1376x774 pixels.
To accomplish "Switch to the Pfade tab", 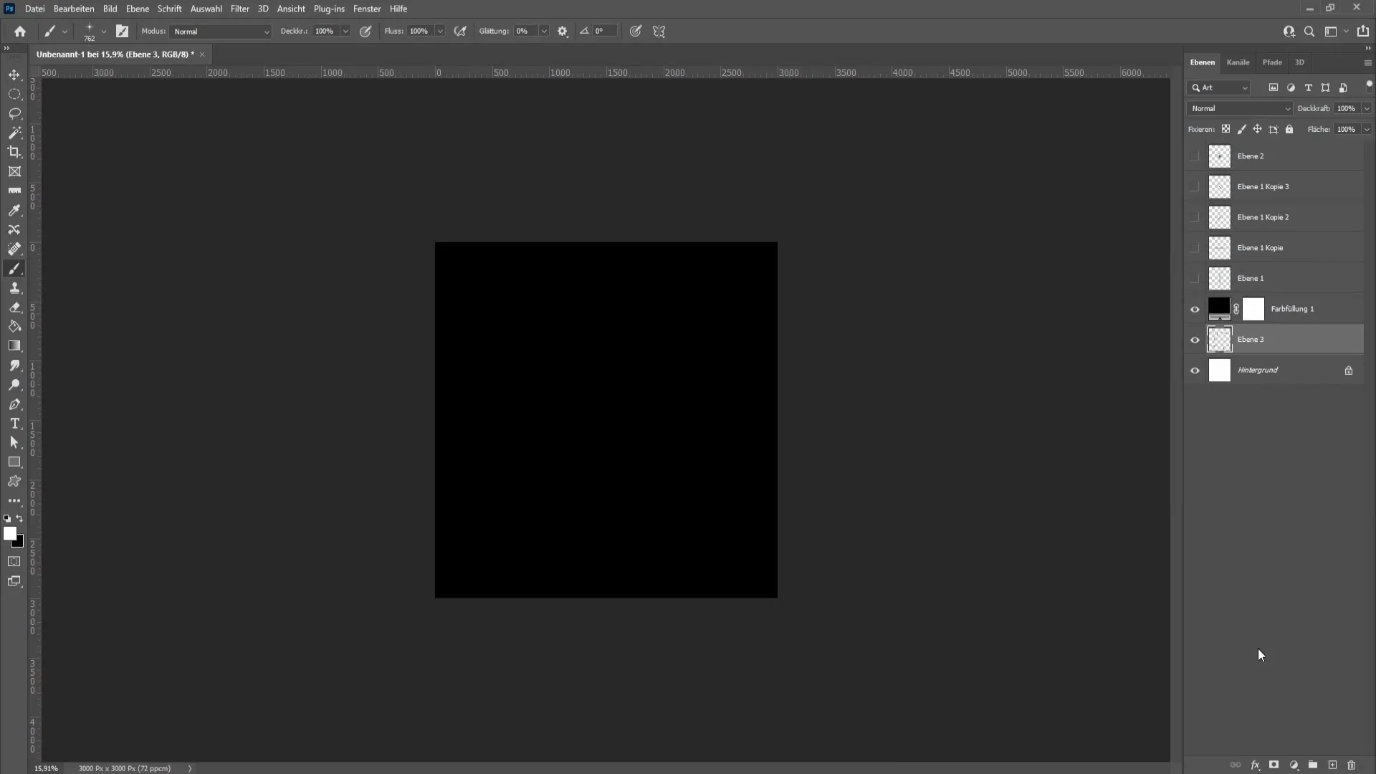I will point(1272,62).
